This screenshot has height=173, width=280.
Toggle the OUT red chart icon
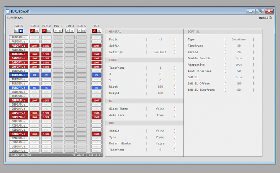94,31
